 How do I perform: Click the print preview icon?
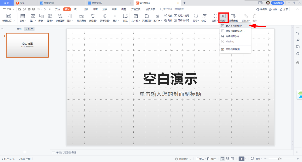tap(33, 9)
